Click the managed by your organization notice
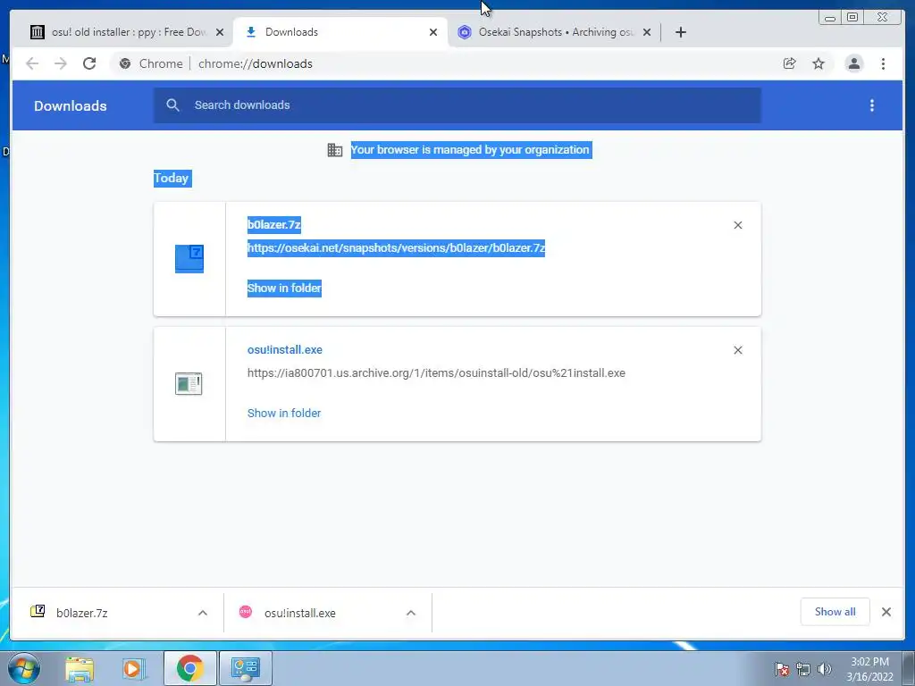 click(x=470, y=150)
